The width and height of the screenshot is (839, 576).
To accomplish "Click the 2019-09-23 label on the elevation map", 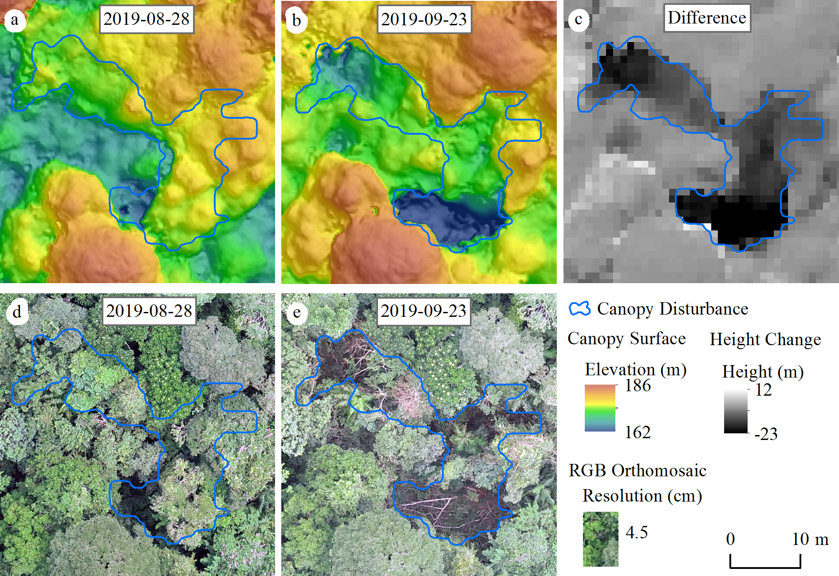I will tap(424, 19).
